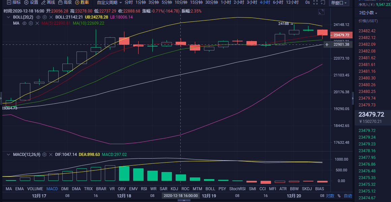391x202 pixels.
Task: Collapse the left side panel handle
Action: click(x=1, y=99)
